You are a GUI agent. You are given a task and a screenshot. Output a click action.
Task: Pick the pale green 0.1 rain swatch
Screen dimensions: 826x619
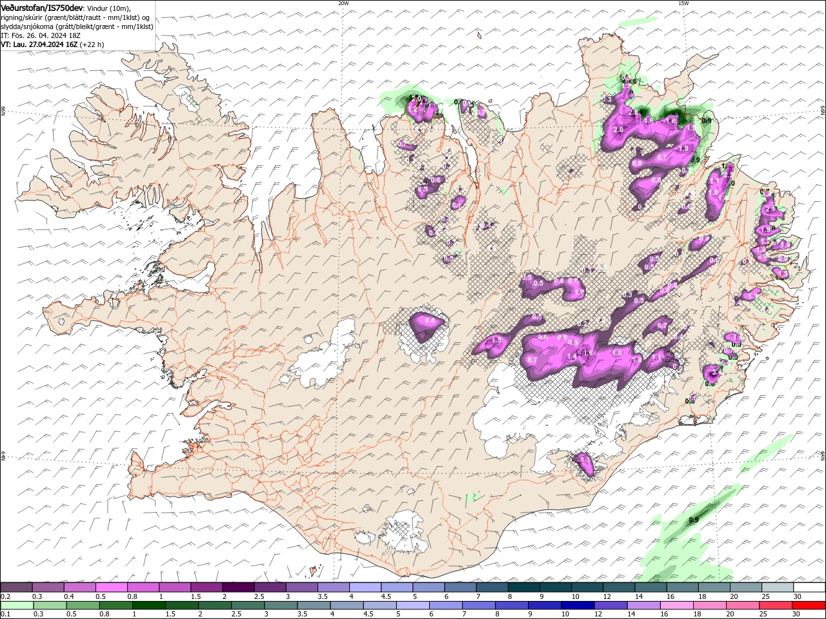click(16, 605)
